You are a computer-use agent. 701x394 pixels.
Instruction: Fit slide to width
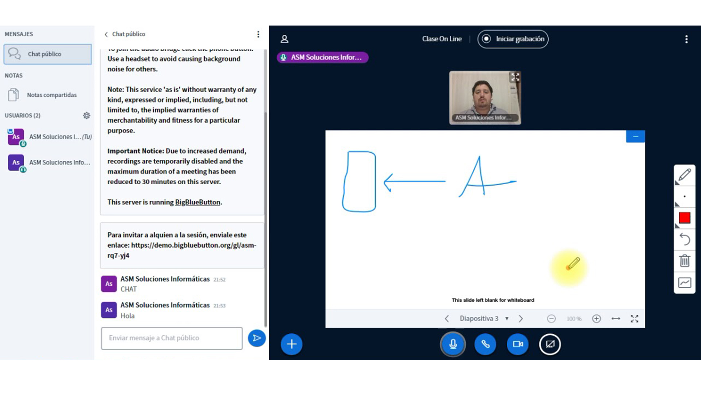click(x=616, y=318)
